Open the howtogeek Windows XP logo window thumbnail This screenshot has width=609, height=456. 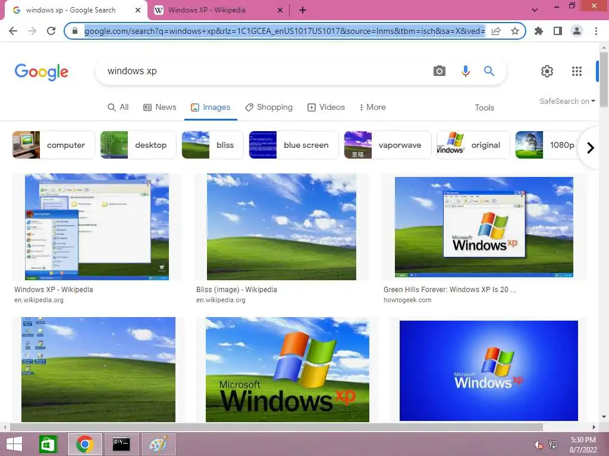[x=484, y=227]
